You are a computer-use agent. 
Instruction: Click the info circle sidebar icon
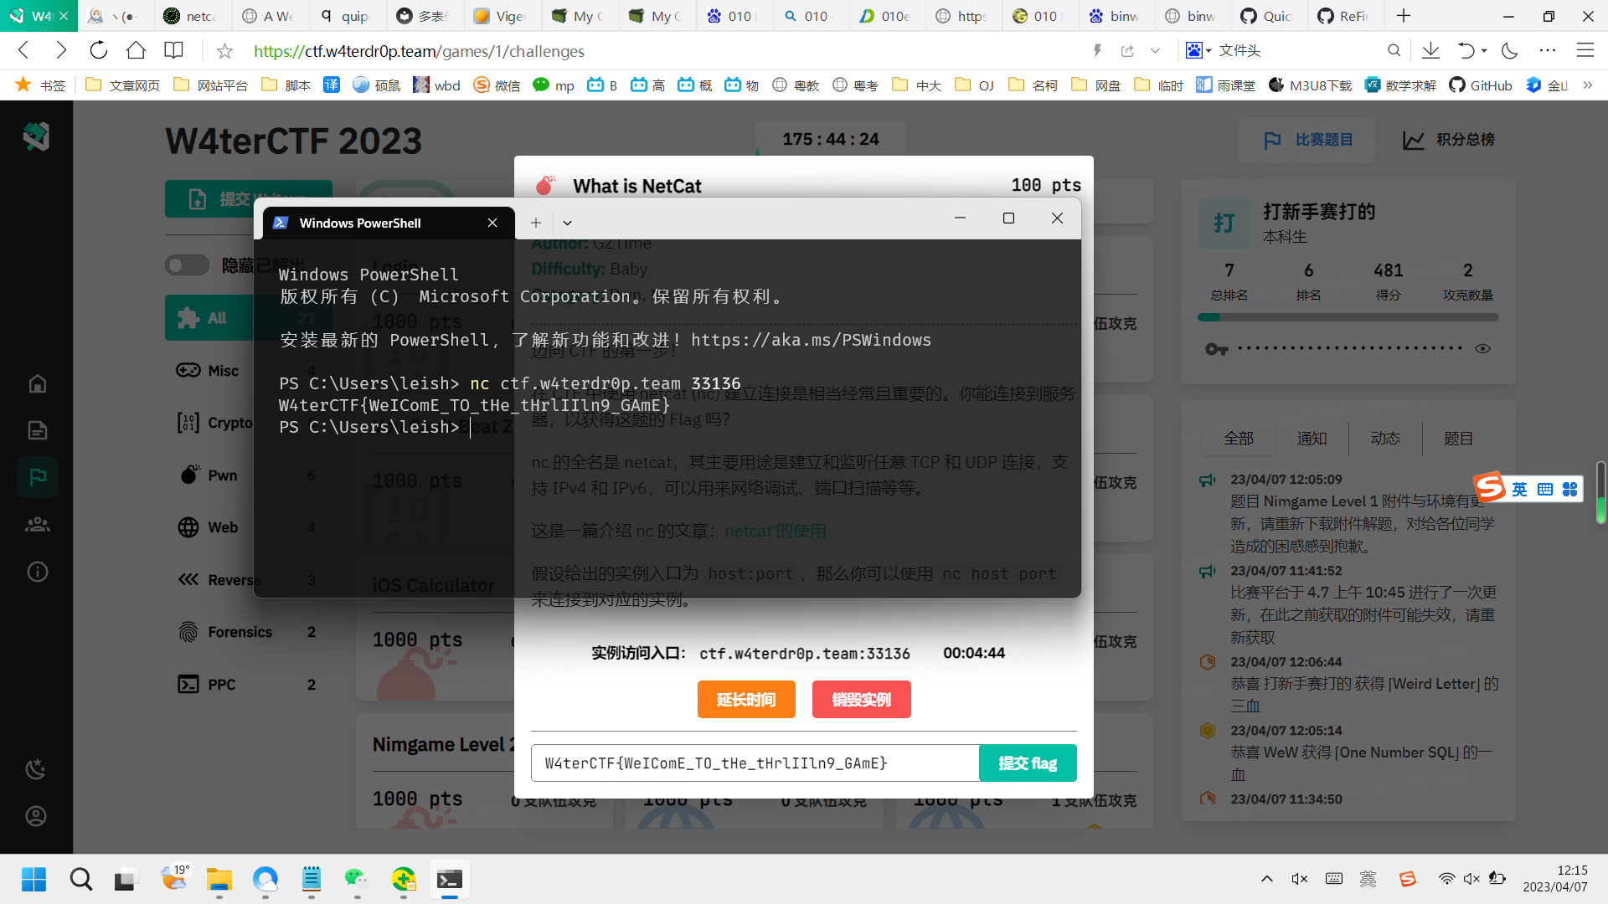click(37, 572)
